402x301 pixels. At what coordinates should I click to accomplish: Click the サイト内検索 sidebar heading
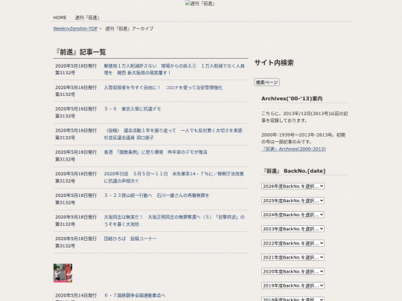[274, 62]
